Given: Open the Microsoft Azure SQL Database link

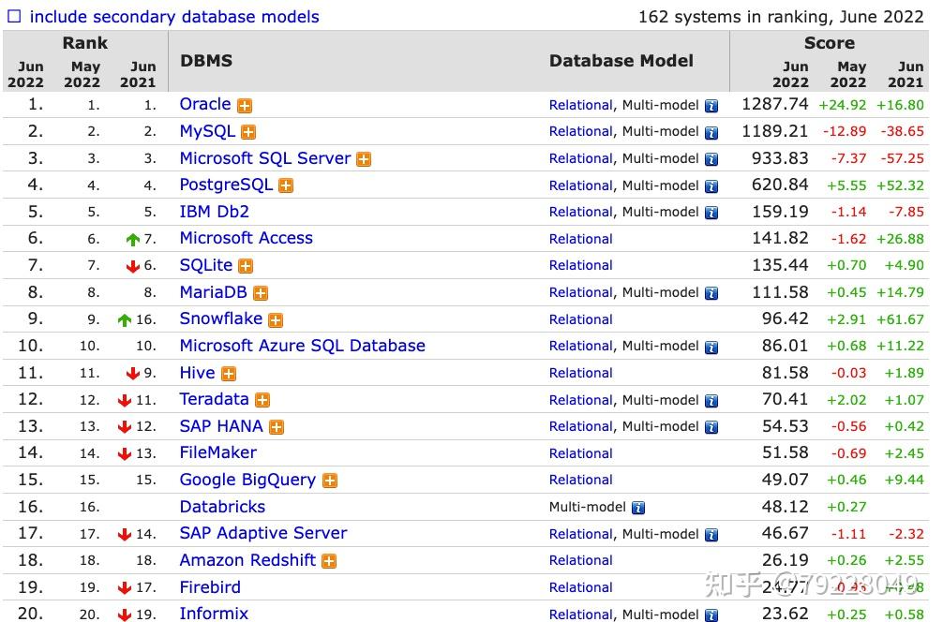Looking at the screenshot, I should (303, 346).
